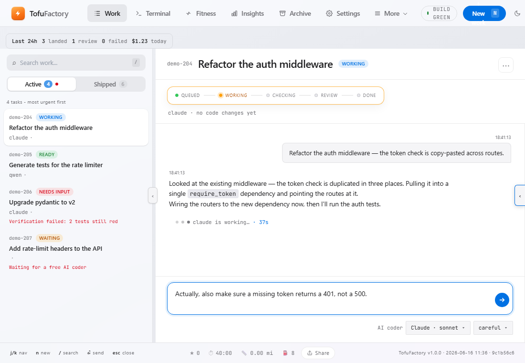The width and height of the screenshot is (525, 363).
Task: Click the n new shortcut hint
Action: tap(43, 353)
